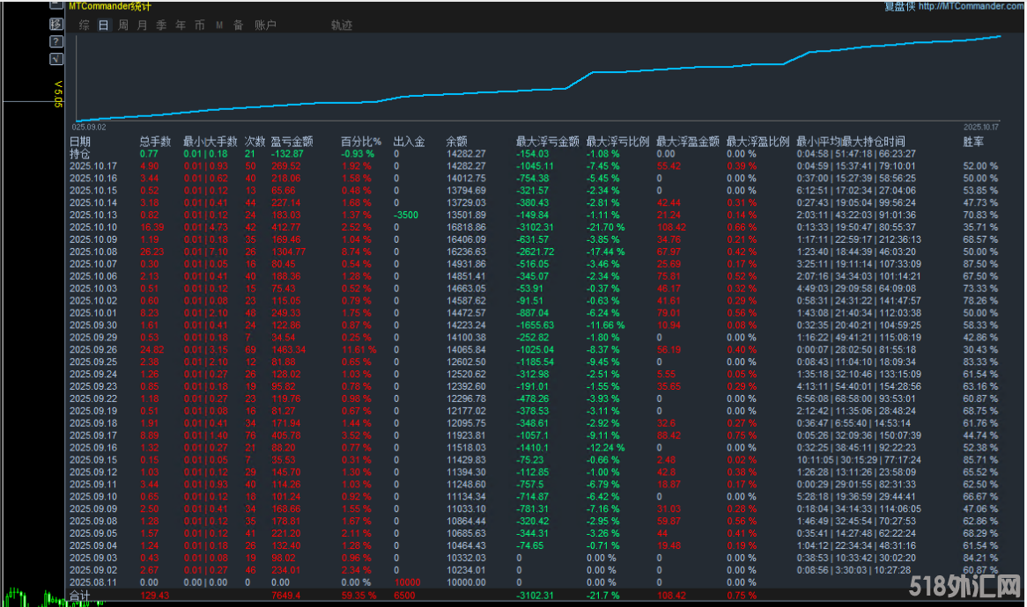This screenshot has width=1027, height=607.
Task: Switch to the 季 quarterly tab
Action: (x=162, y=26)
